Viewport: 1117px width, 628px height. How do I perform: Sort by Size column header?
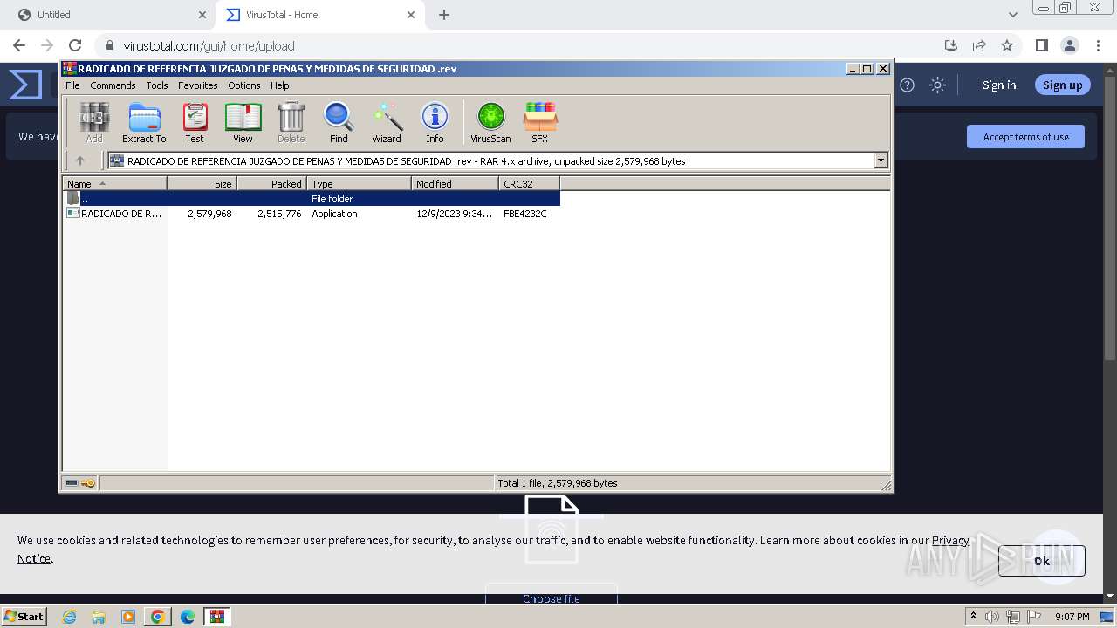coord(202,183)
